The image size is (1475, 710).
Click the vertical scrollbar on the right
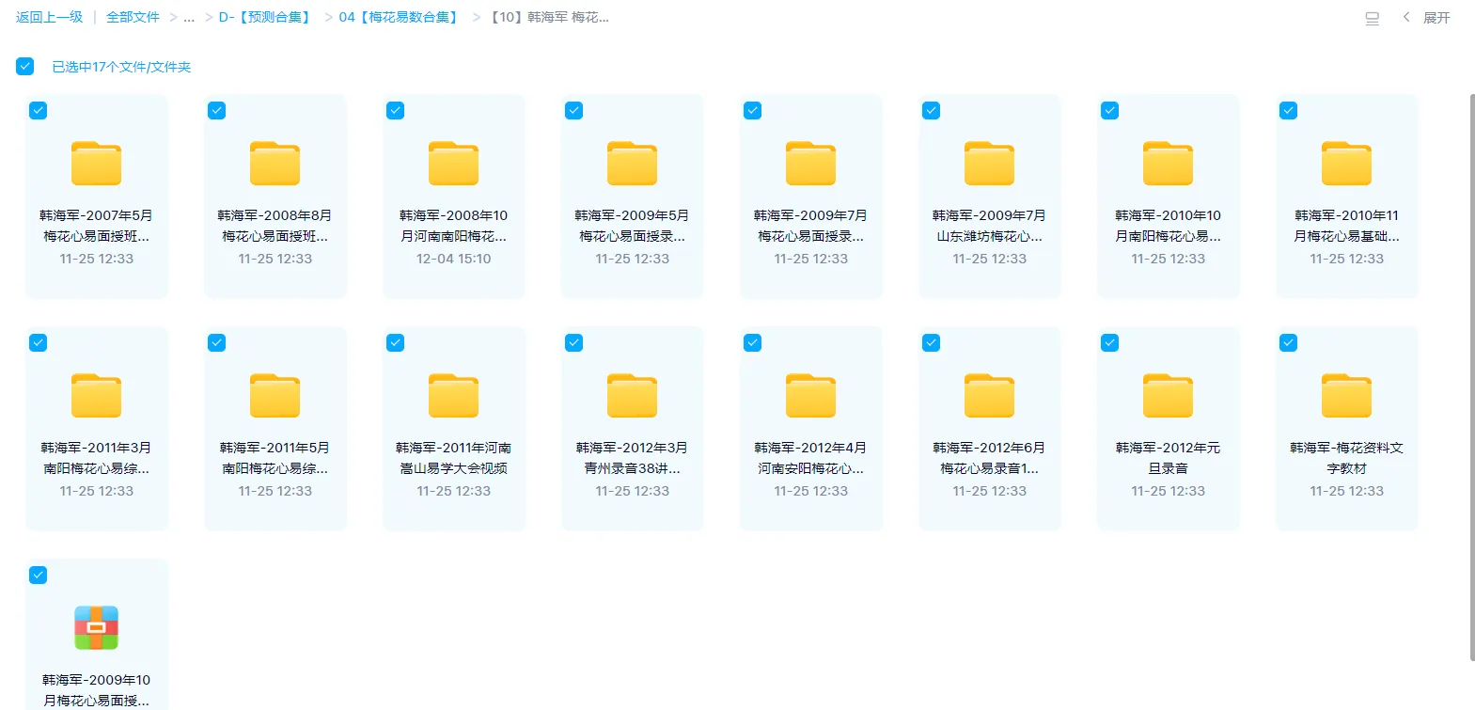click(x=1471, y=376)
